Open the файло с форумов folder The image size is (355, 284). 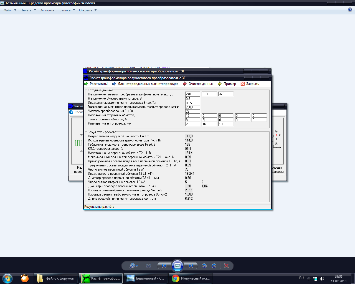56,278
